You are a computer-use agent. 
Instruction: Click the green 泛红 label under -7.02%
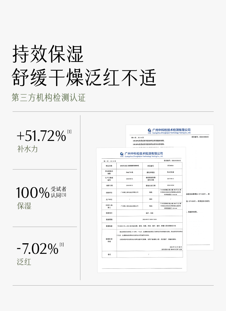[x=24, y=262]
